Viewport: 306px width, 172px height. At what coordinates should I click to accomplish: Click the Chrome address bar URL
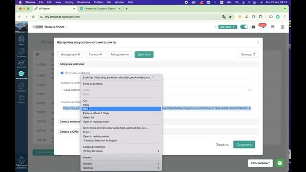pyautogui.click(x=63, y=17)
